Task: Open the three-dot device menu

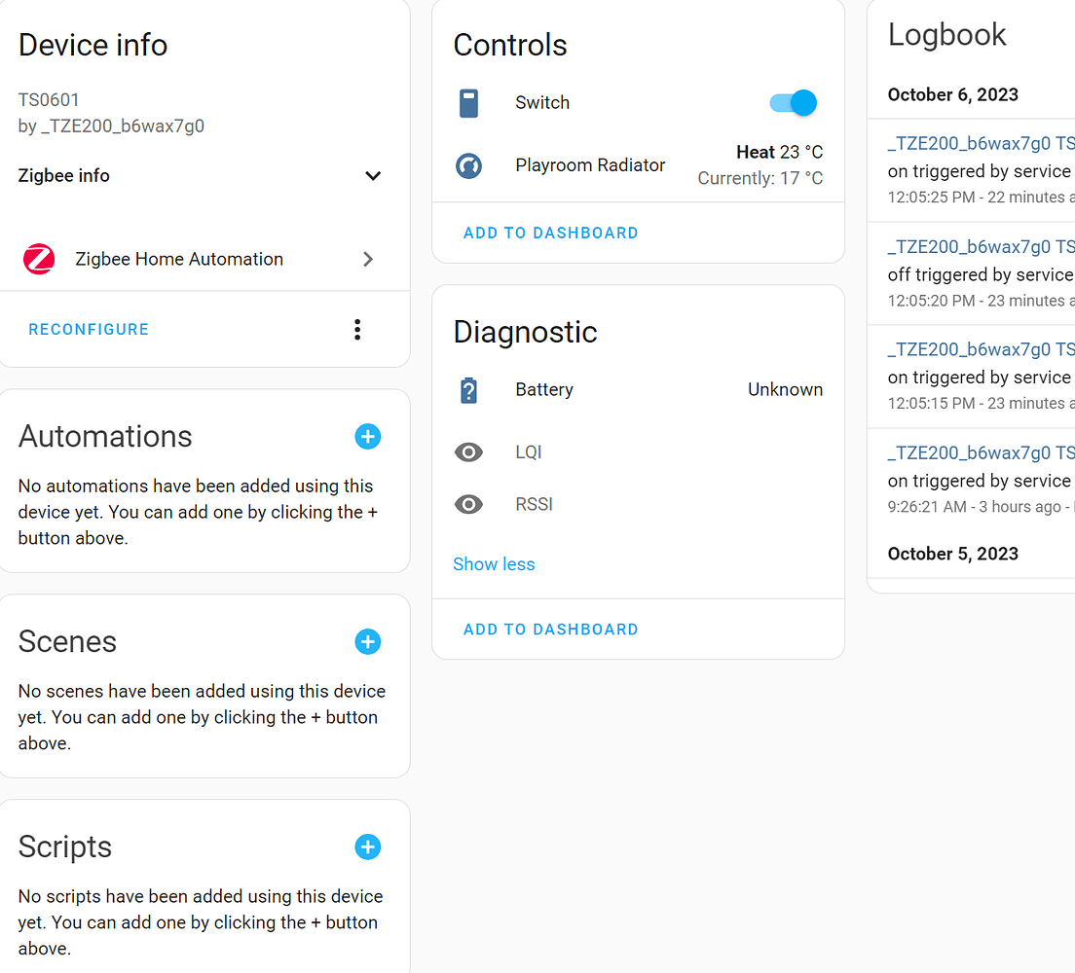Action: 357,330
